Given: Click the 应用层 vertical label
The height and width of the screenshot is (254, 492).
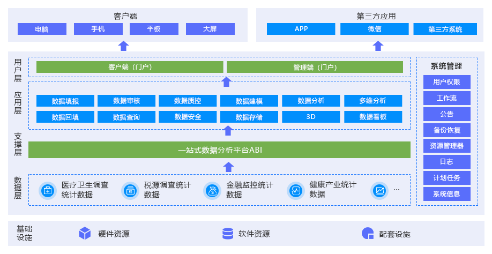Looking at the screenshot, I should [18, 102].
